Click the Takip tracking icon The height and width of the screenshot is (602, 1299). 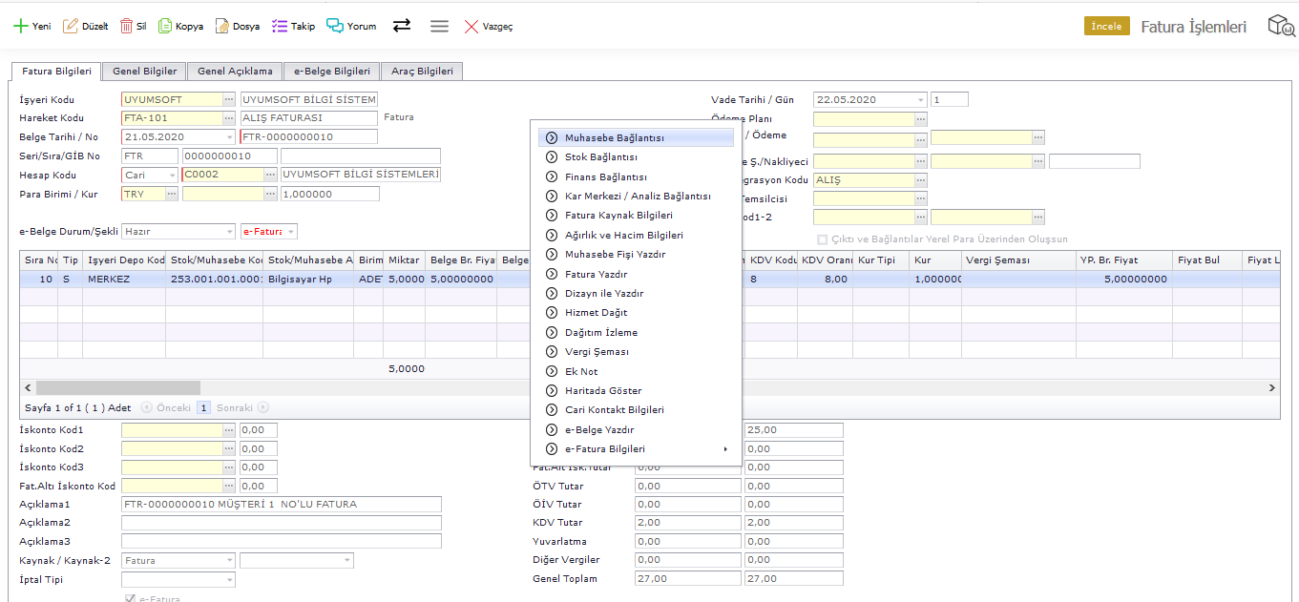(x=280, y=27)
